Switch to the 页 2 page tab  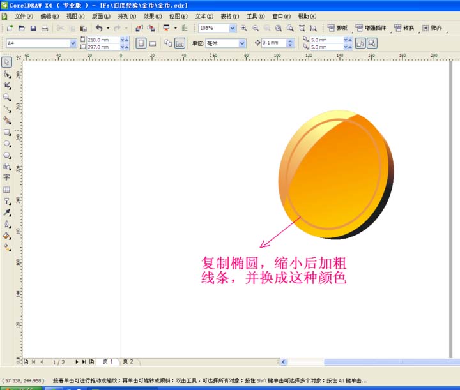click(x=128, y=361)
